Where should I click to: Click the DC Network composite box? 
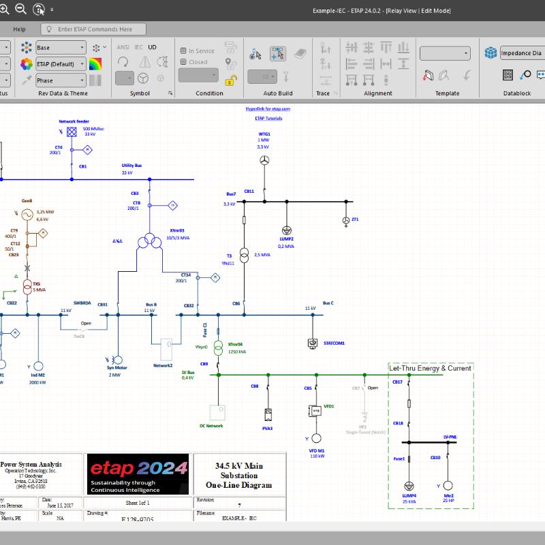pyautogui.click(x=217, y=413)
